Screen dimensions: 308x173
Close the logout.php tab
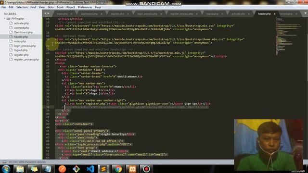222,14
